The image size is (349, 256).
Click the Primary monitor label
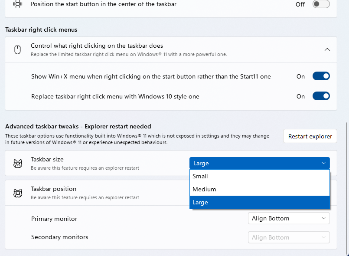click(54, 219)
